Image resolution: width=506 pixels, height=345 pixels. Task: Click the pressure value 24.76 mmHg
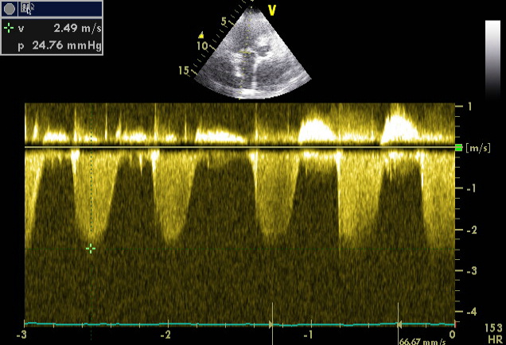pos(67,45)
